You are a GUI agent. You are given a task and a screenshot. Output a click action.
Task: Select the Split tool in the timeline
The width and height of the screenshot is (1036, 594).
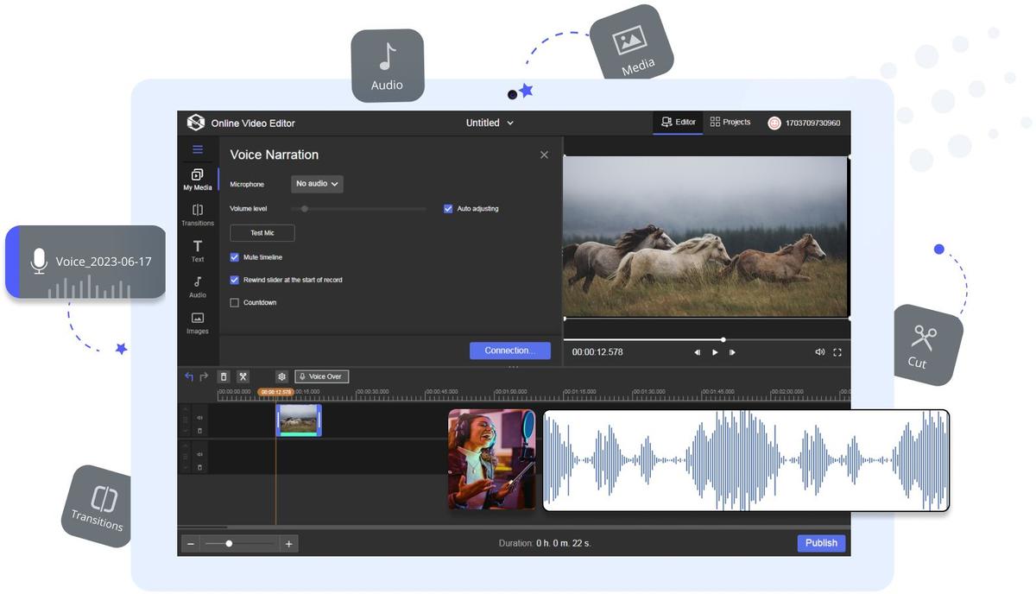coord(242,375)
